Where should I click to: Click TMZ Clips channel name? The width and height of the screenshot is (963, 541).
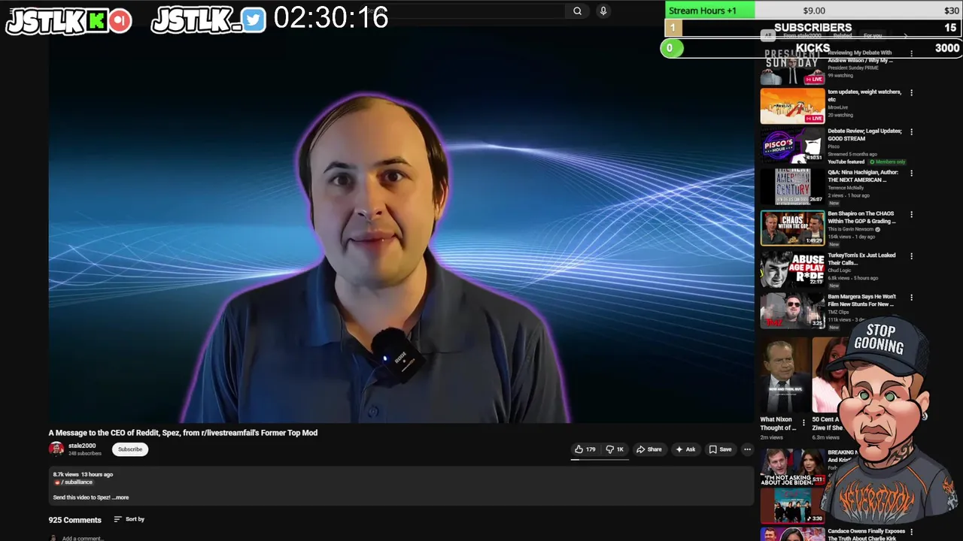[837, 312]
